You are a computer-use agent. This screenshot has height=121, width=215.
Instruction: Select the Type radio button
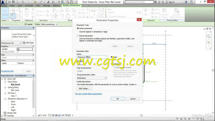[112, 57]
